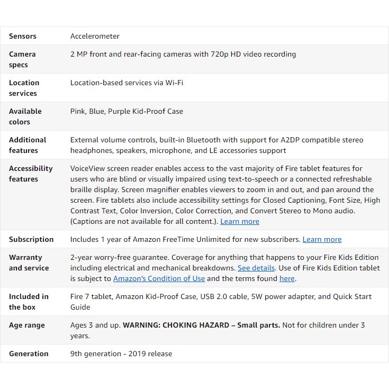Click the Generation row label
The image size is (389, 389).
pyautogui.click(x=29, y=354)
